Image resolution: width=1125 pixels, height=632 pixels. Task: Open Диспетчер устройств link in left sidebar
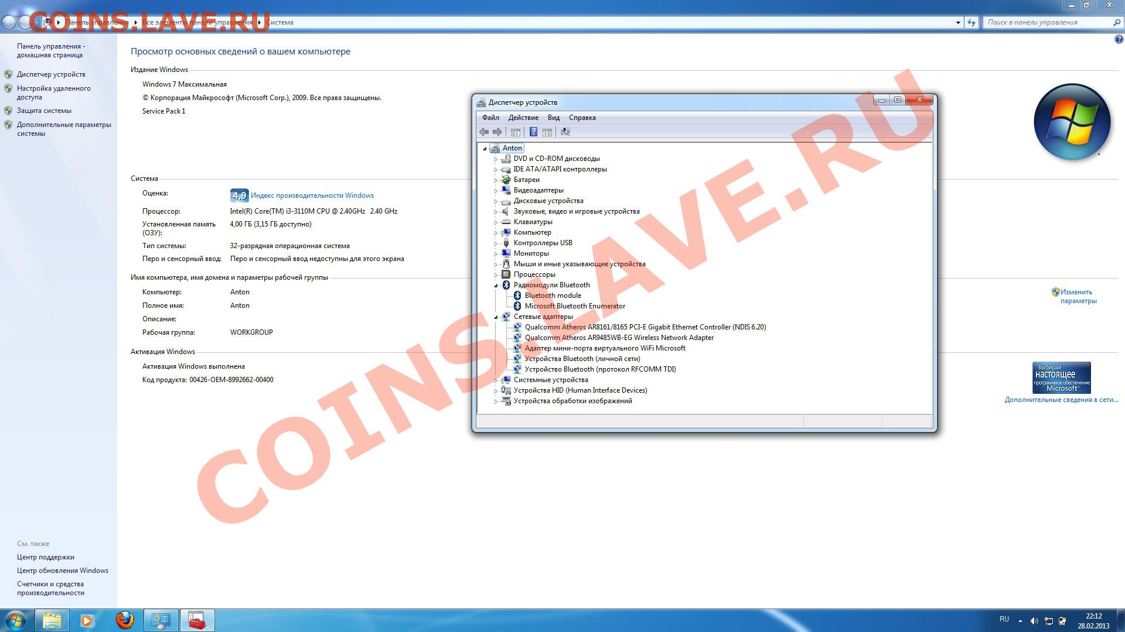point(51,74)
